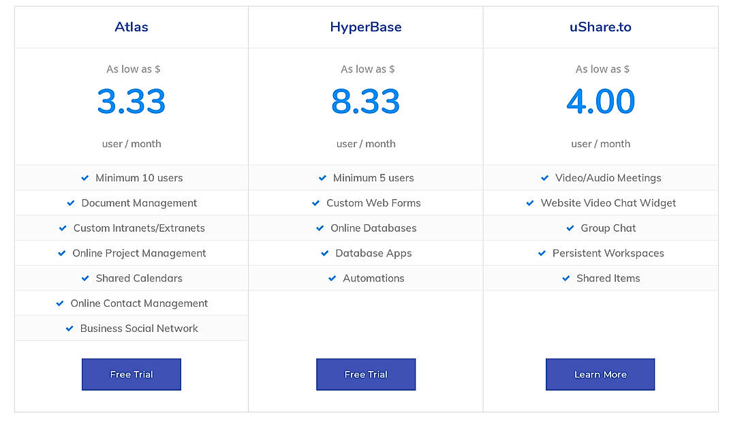Select the 'Custom Intranets/Extranets' feature text
Viewport: 729px width, 424px height.
coord(139,228)
